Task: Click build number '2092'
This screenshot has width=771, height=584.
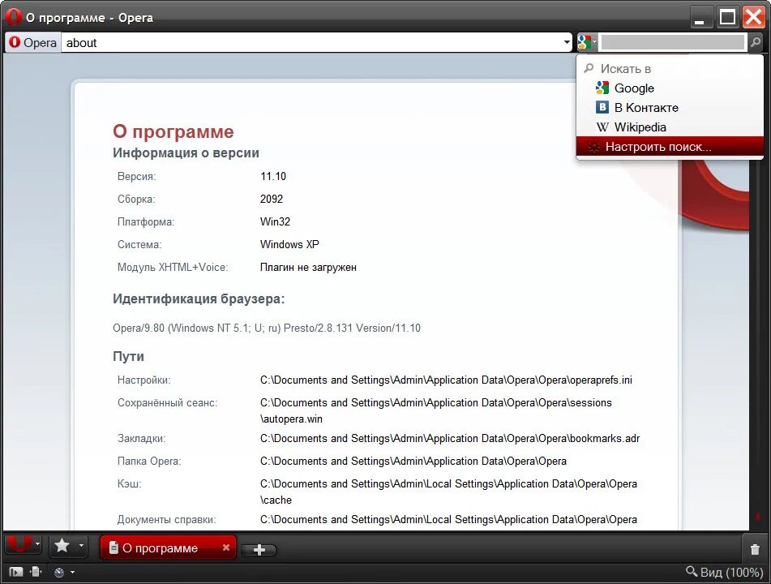Action: point(272,199)
